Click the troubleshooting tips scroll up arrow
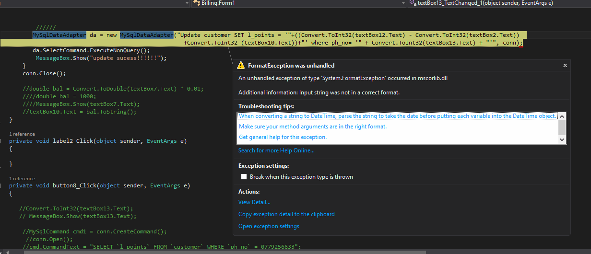This screenshot has width=591, height=254. [x=562, y=116]
